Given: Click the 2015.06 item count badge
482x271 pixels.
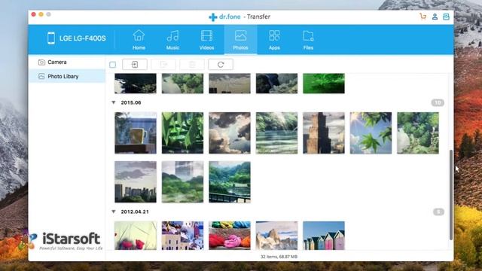Looking at the screenshot, I should pyautogui.click(x=438, y=102).
